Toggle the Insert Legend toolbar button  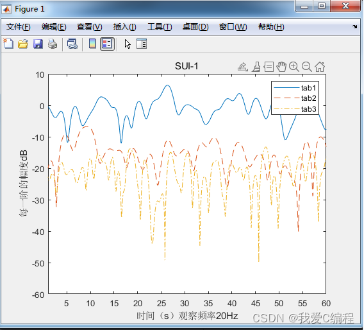[x=107, y=44]
